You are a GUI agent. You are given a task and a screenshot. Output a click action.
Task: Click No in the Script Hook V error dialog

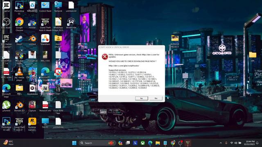coord(156,98)
